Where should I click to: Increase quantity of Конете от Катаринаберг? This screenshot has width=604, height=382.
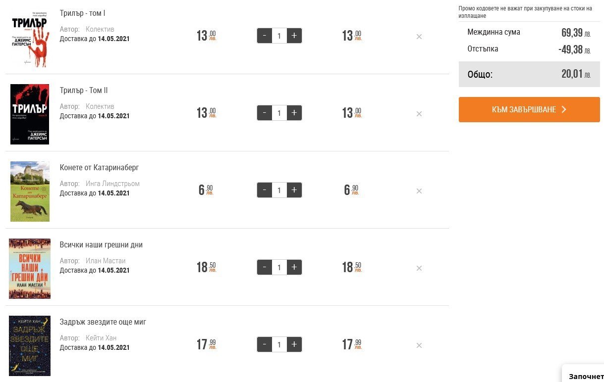pos(294,190)
